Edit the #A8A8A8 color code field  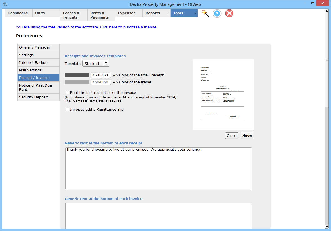[x=101, y=82]
